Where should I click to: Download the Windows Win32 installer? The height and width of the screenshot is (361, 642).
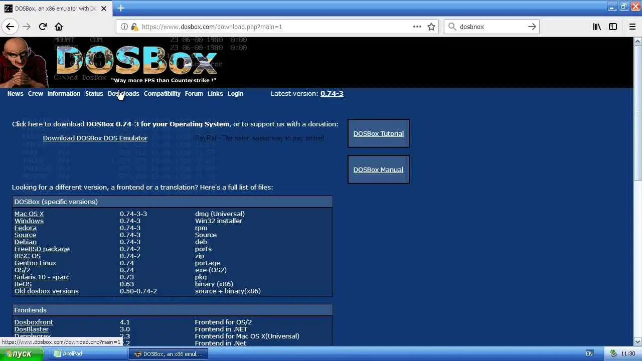[x=29, y=221]
